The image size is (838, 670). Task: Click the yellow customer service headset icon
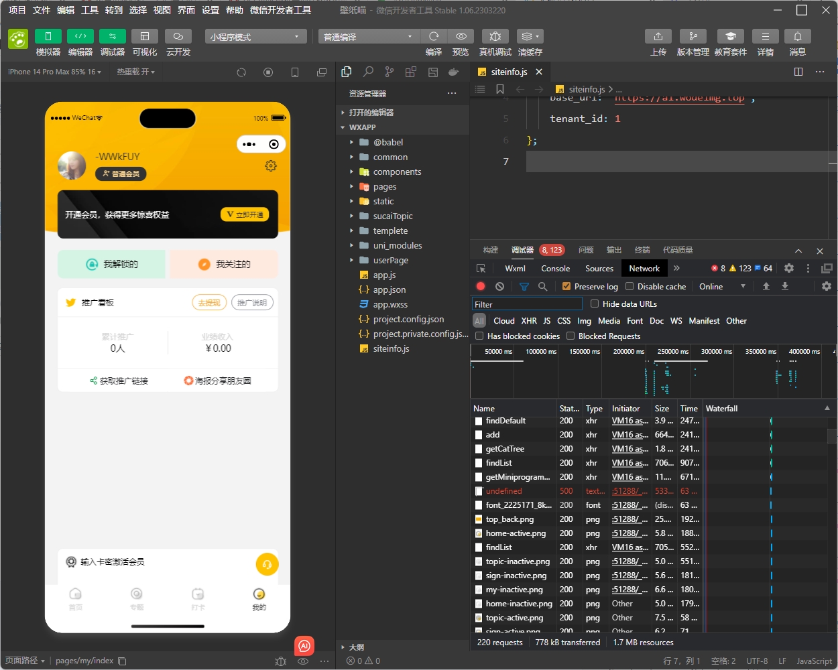coord(267,564)
